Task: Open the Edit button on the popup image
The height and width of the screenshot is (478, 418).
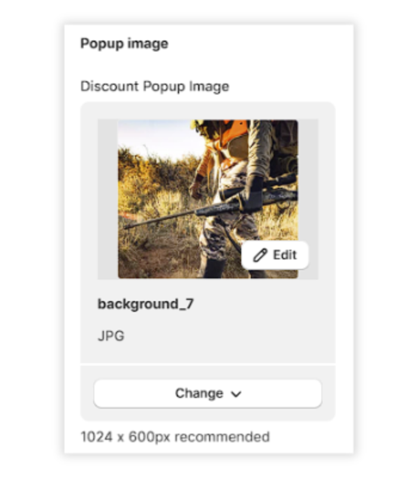Action: click(275, 255)
